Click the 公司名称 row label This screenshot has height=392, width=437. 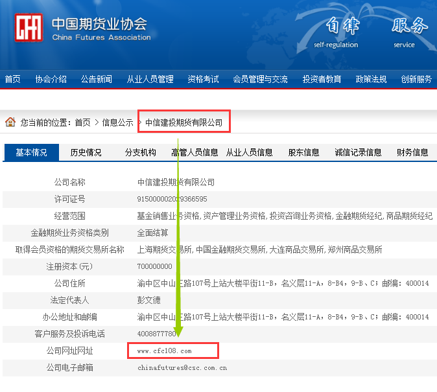tap(69, 182)
